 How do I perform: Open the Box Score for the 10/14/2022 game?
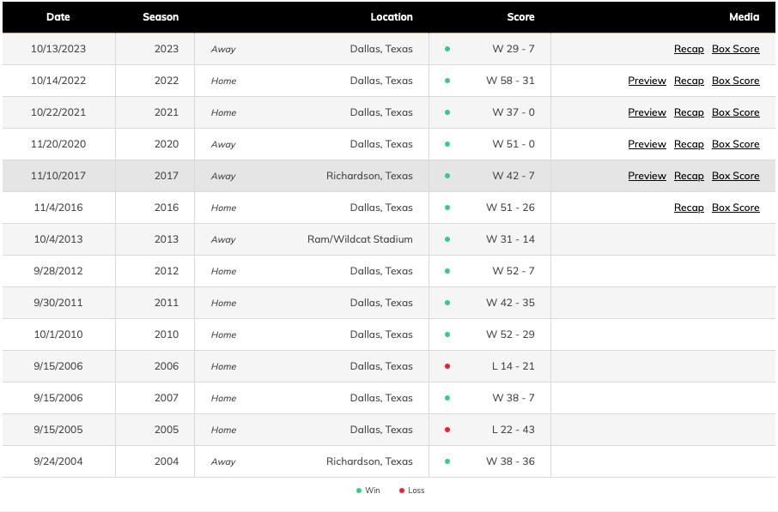click(735, 81)
